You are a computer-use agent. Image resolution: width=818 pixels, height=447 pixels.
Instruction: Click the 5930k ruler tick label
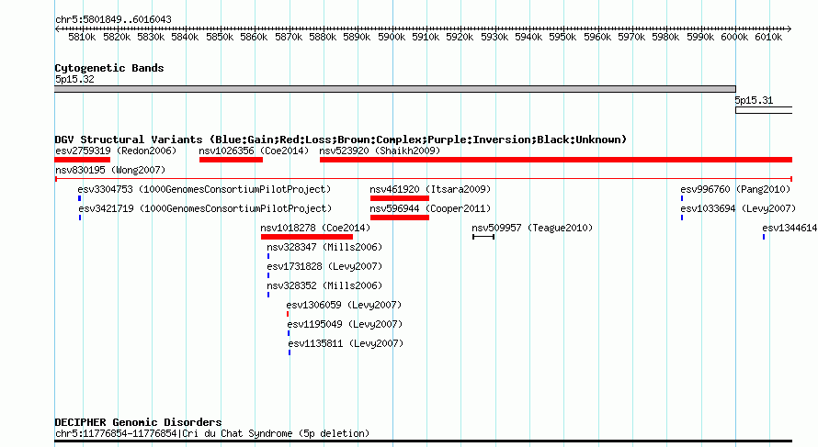494,38
